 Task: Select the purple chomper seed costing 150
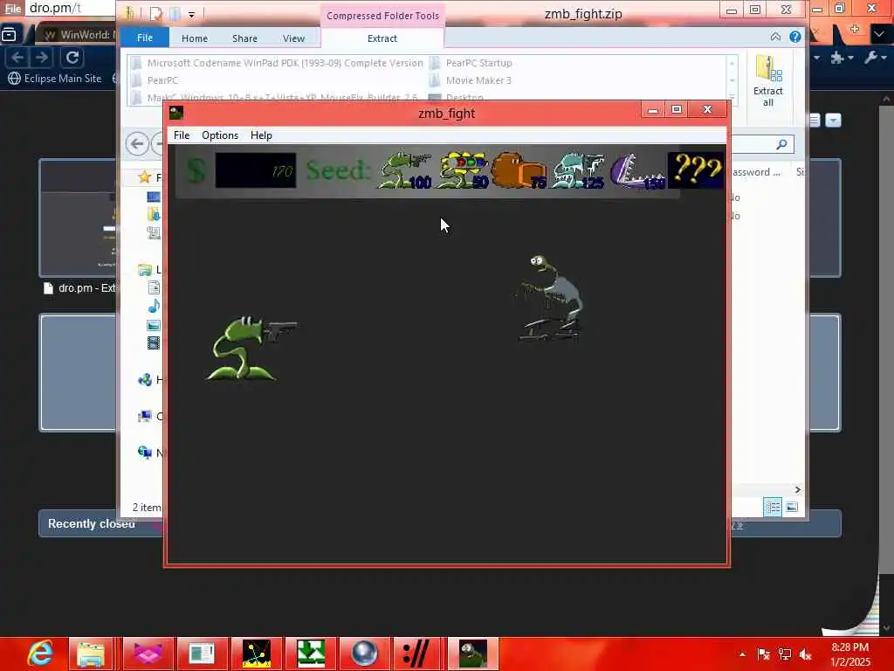click(x=637, y=170)
